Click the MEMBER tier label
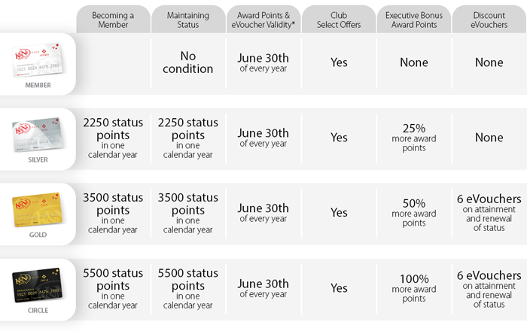 coord(36,85)
